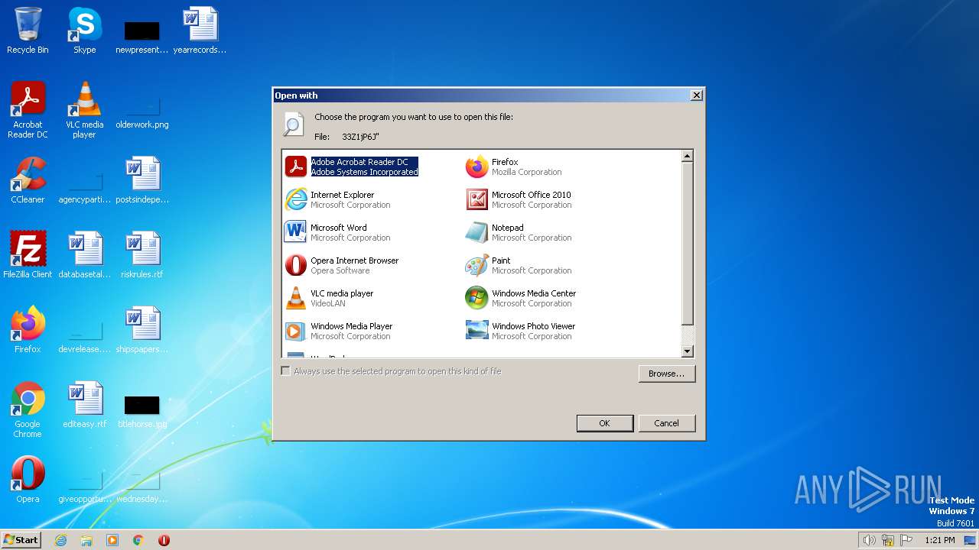This screenshot has width=979, height=550.
Task: Select the Firefox desktop shortcut
Action: 28,330
